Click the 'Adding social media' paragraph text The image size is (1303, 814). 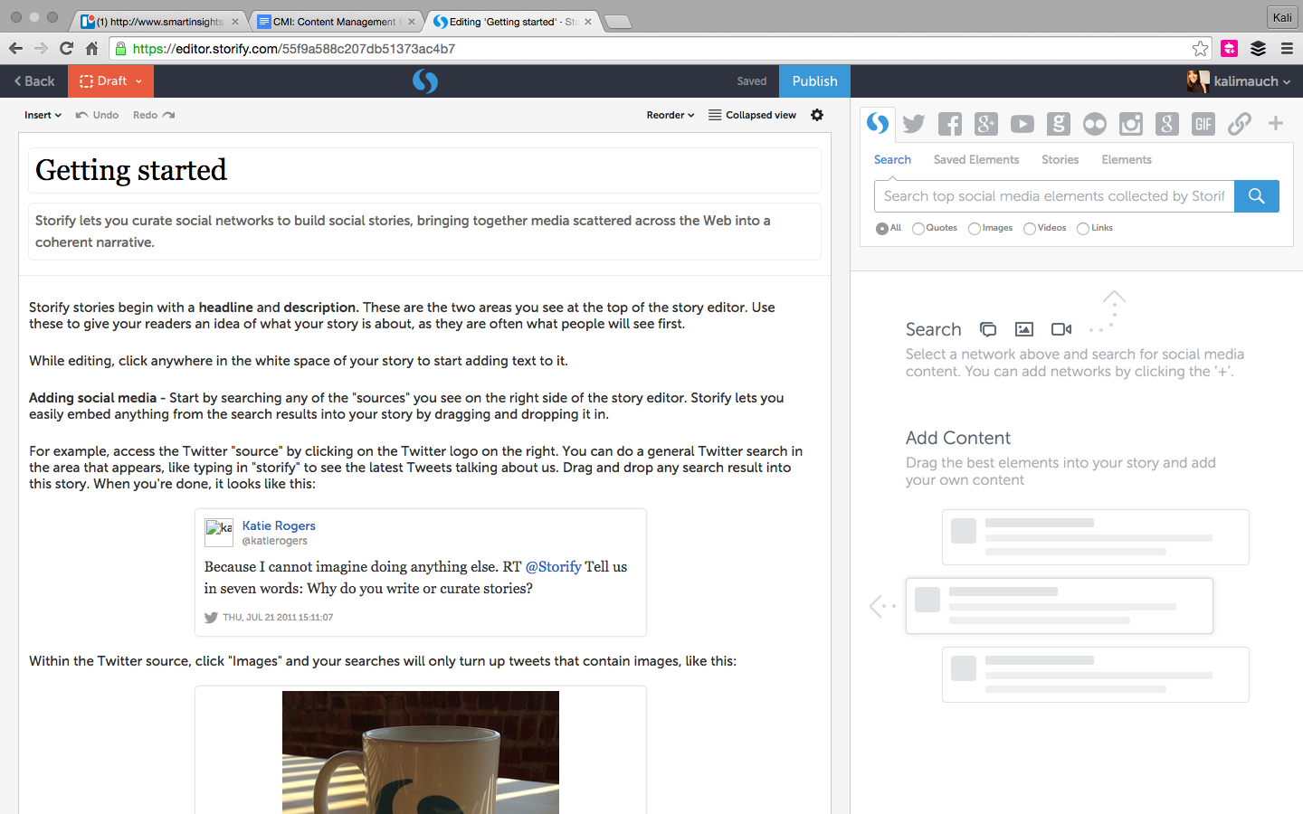(x=406, y=406)
